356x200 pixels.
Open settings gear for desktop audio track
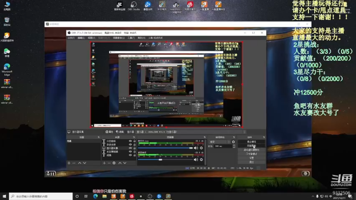(x=202, y=160)
